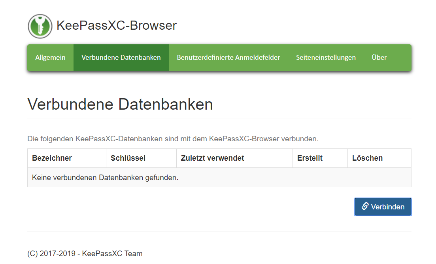Go to the Über tab
436x264 pixels.
click(379, 58)
